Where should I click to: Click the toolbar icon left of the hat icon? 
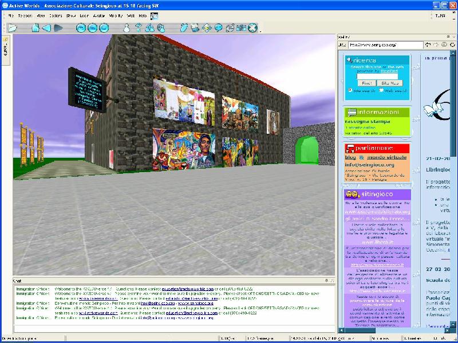click(x=184, y=27)
